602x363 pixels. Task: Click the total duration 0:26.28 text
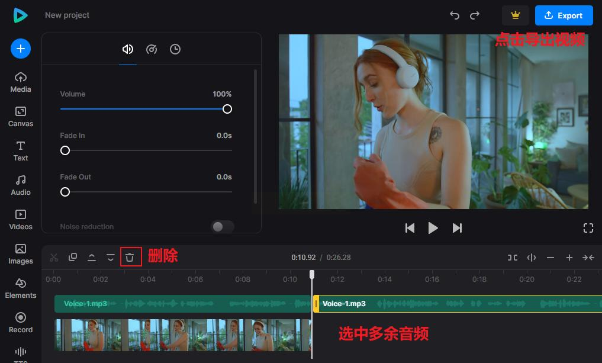pyautogui.click(x=339, y=258)
